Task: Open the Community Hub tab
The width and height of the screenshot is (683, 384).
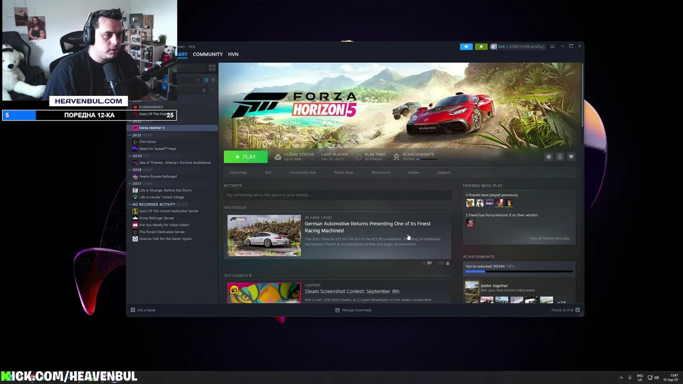Action: (x=303, y=172)
